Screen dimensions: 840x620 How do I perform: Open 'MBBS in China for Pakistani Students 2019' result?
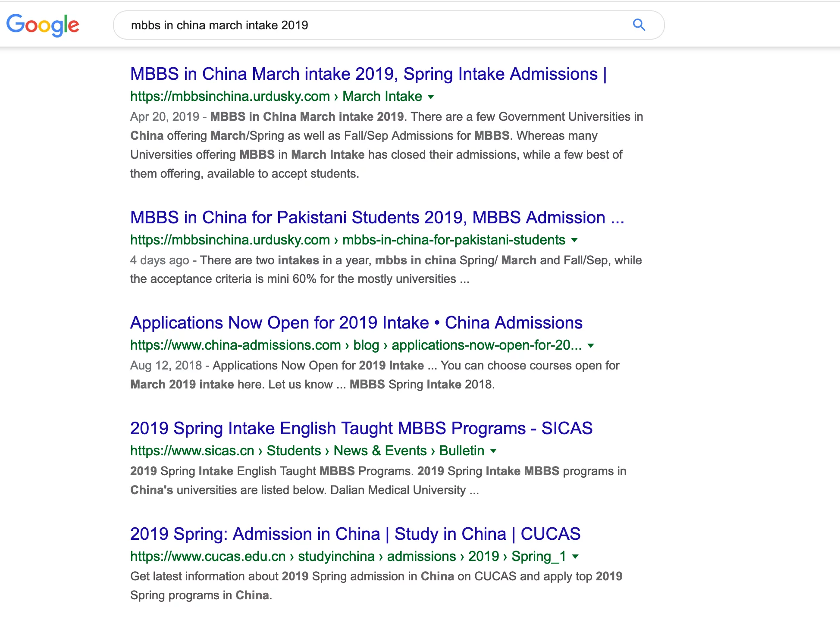pyautogui.click(x=377, y=218)
